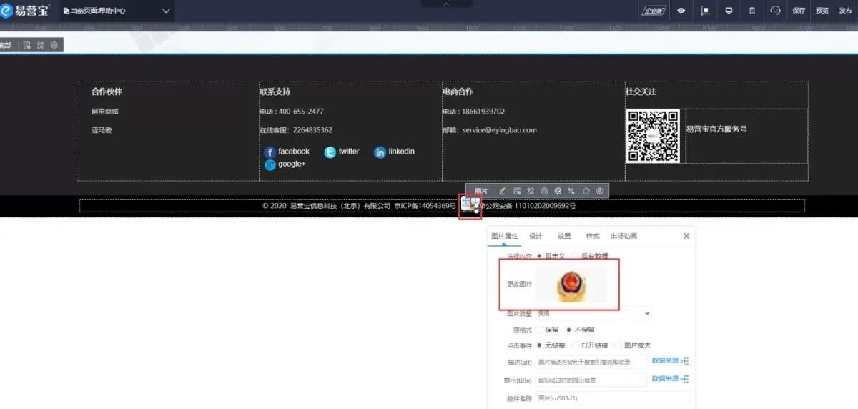Image resolution: width=858 pixels, height=409 pixels.
Task: Click the 发布 publish button
Action: (x=845, y=11)
